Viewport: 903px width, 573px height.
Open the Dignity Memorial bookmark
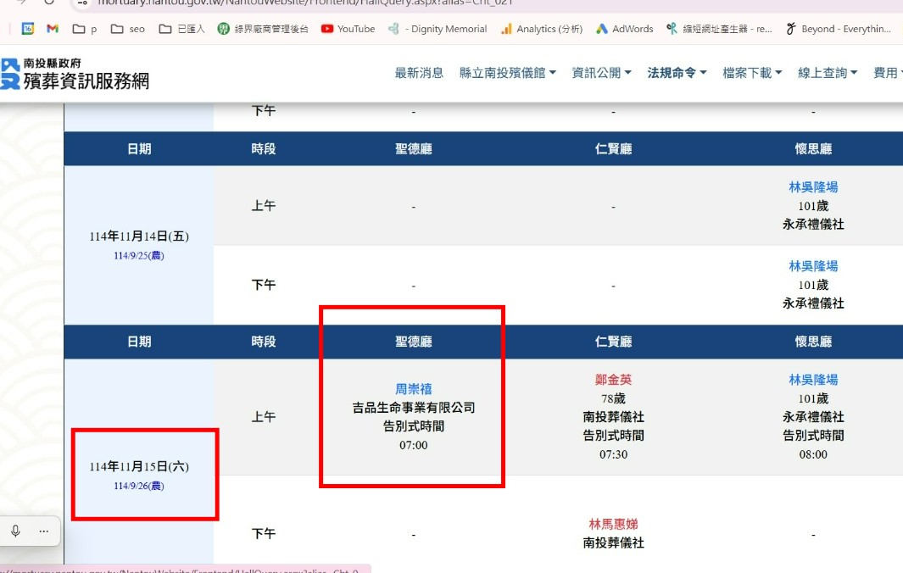(438, 29)
